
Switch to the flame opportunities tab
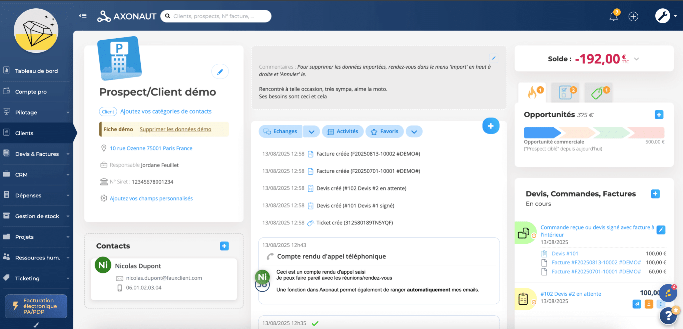[x=532, y=92]
